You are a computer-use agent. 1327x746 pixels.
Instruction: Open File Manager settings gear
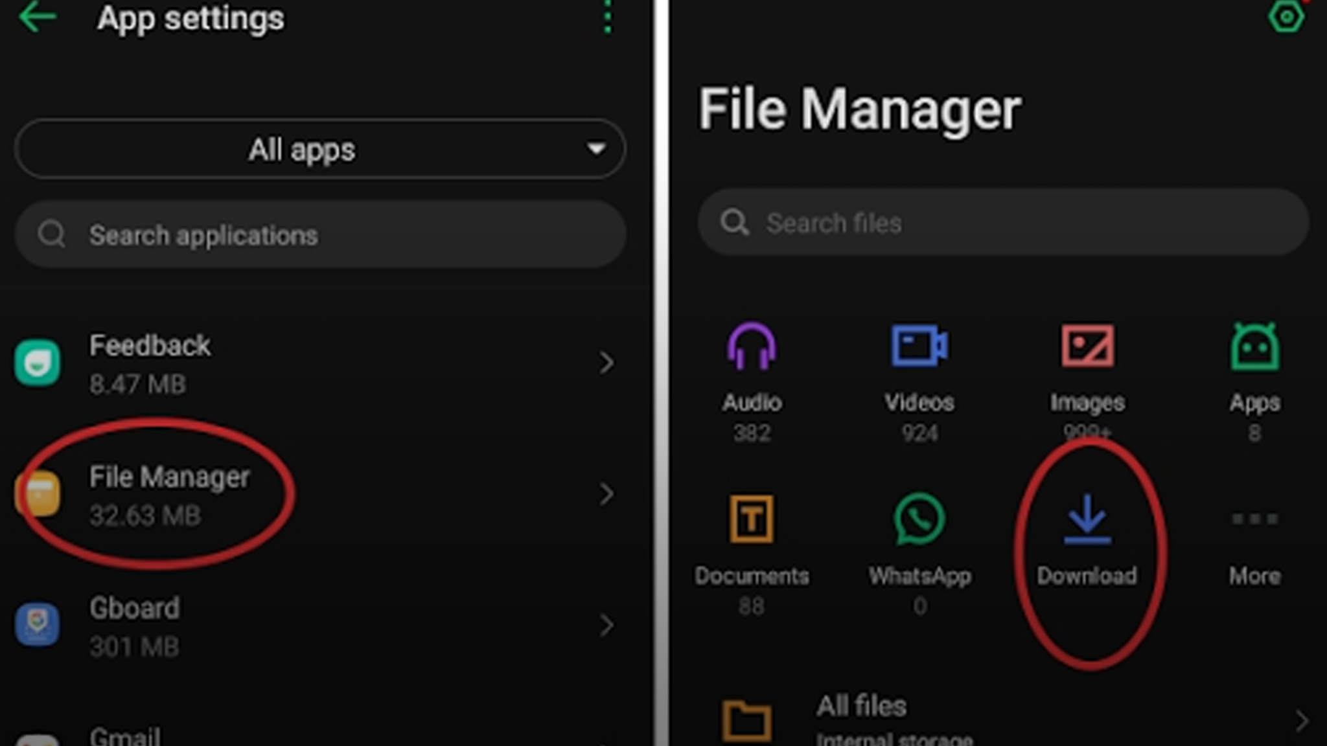1286,17
